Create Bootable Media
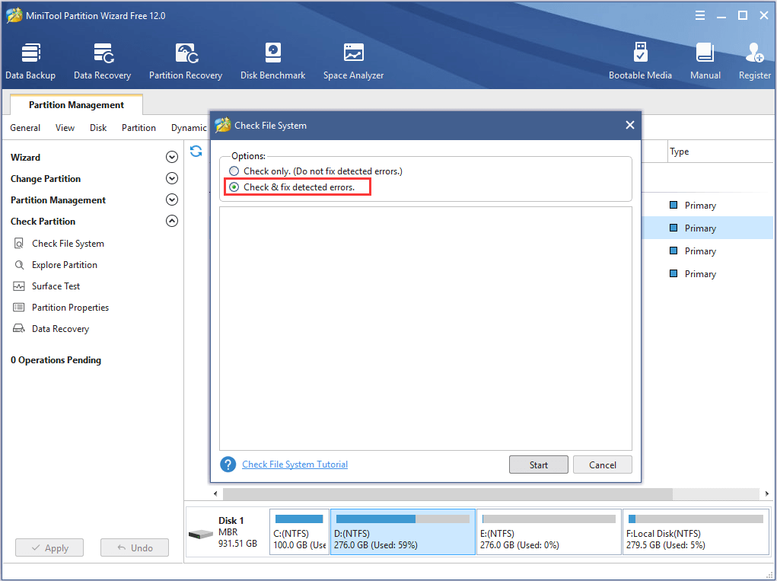Viewport: 777px width, 581px height. pyautogui.click(x=640, y=62)
